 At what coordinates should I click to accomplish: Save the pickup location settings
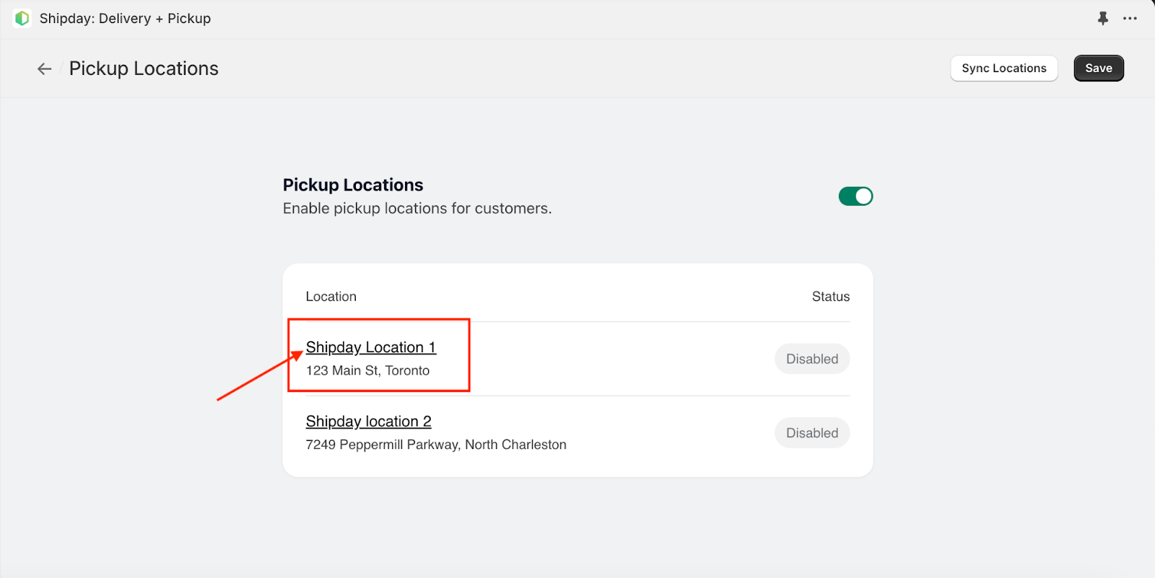pyautogui.click(x=1098, y=69)
